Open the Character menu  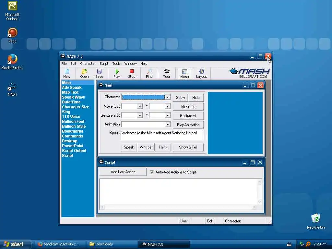pyautogui.click(x=88, y=64)
